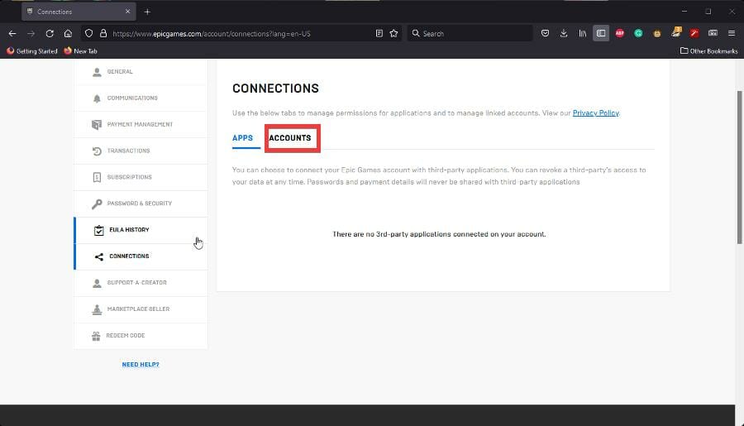744x426 pixels.
Task: Open the Firefox hamburger menu
Action: click(x=732, y=33)
